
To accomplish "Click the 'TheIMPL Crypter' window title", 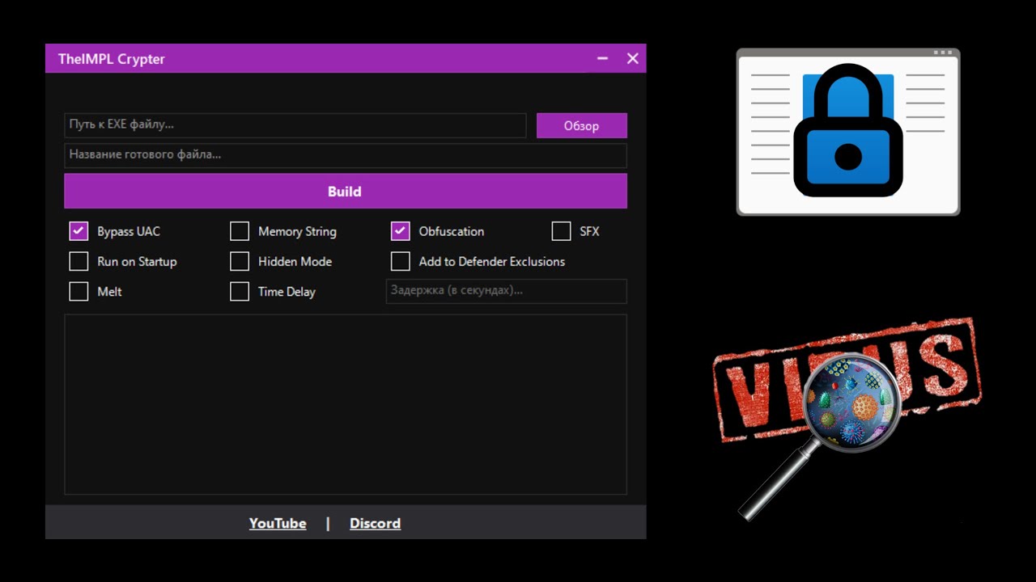I will pyautogui.click(x=112, y=59).
